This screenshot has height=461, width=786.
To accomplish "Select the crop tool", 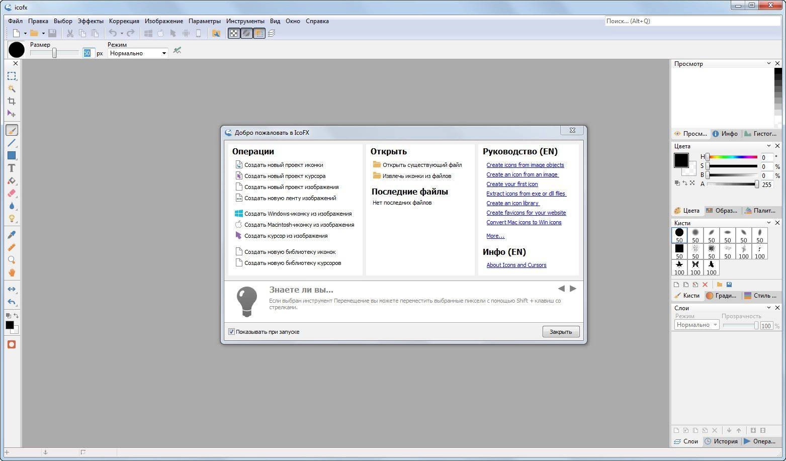I will [x=12, y=101].
